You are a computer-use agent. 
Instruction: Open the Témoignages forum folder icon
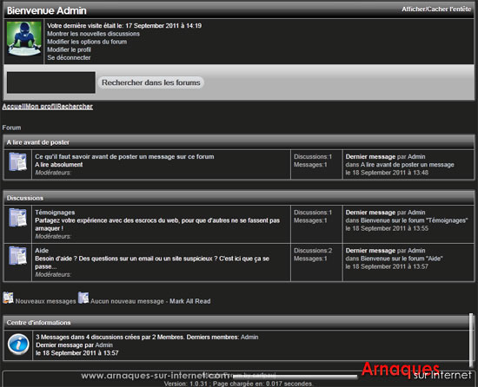(17, 218)
